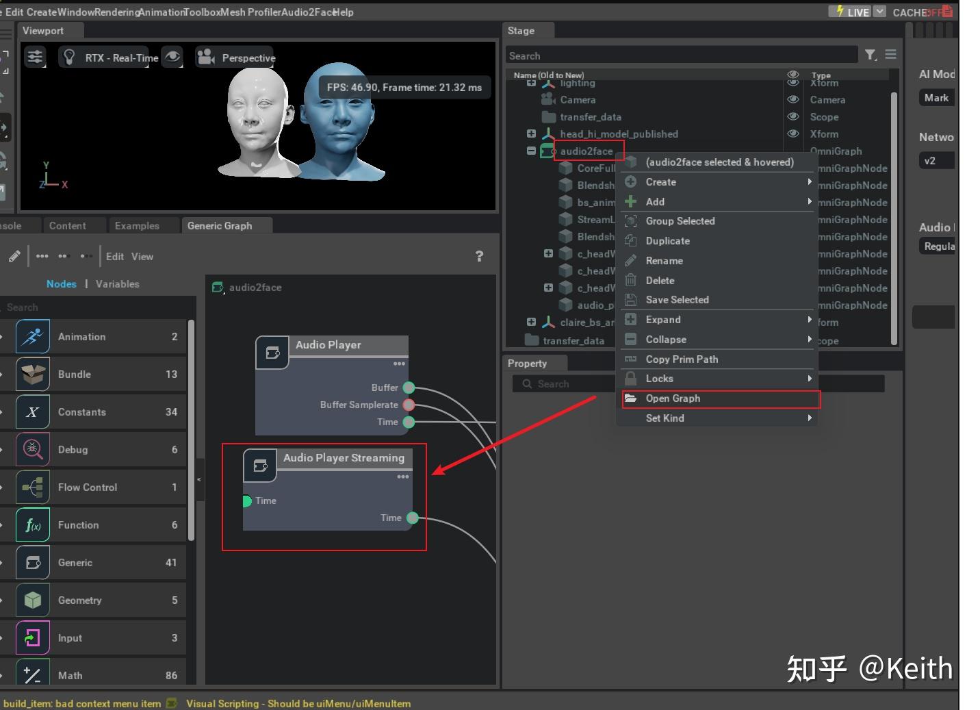Expand the head_hi_model_published prim

pyautogui.click(x=532, y=134)
